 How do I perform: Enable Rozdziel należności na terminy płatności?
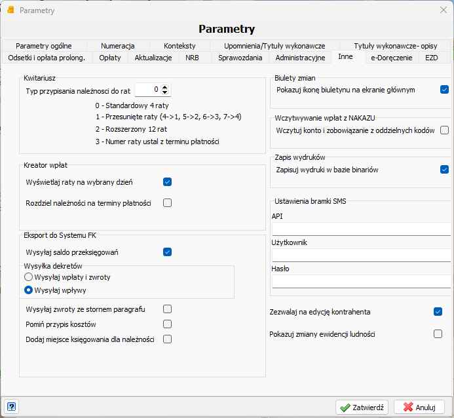(x=167, y=202)
